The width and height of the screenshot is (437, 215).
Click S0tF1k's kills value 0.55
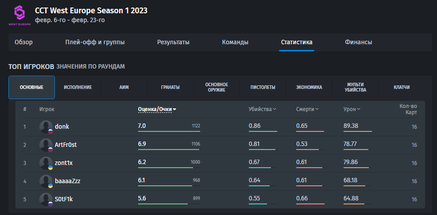point(254,198)
